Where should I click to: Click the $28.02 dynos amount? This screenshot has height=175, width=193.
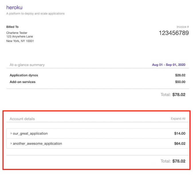(180, 75)
